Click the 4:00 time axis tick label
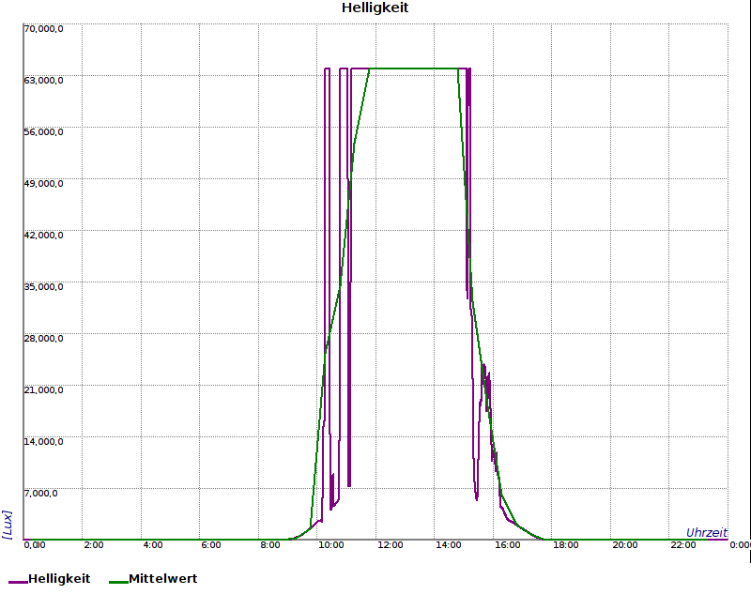Viewport: 751px width, 610px height. (153, 545)
